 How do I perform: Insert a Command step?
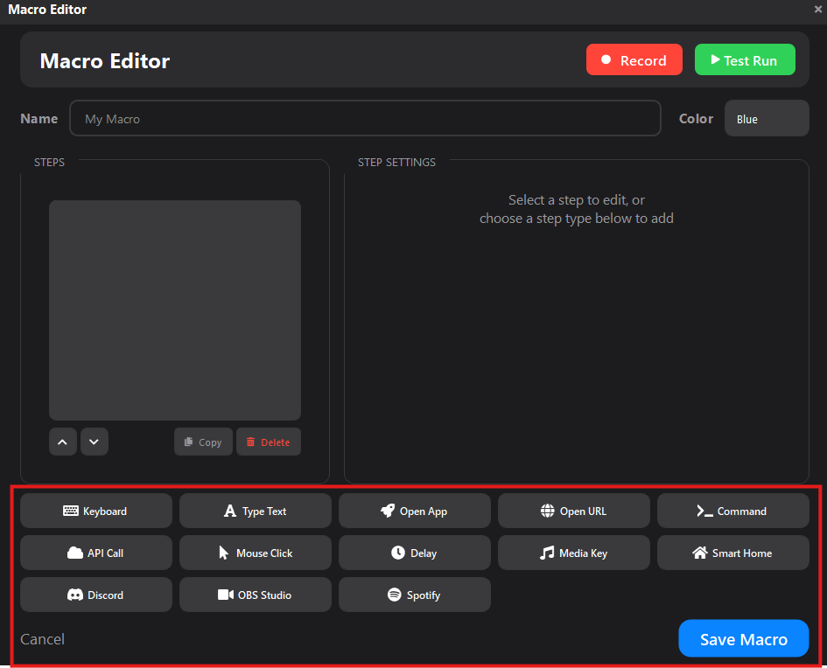click(732, 511)
